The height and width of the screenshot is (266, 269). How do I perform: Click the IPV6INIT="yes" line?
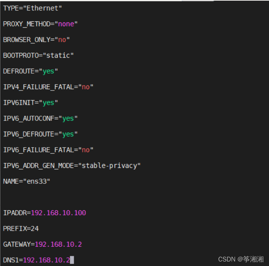(x=30, y=103)
